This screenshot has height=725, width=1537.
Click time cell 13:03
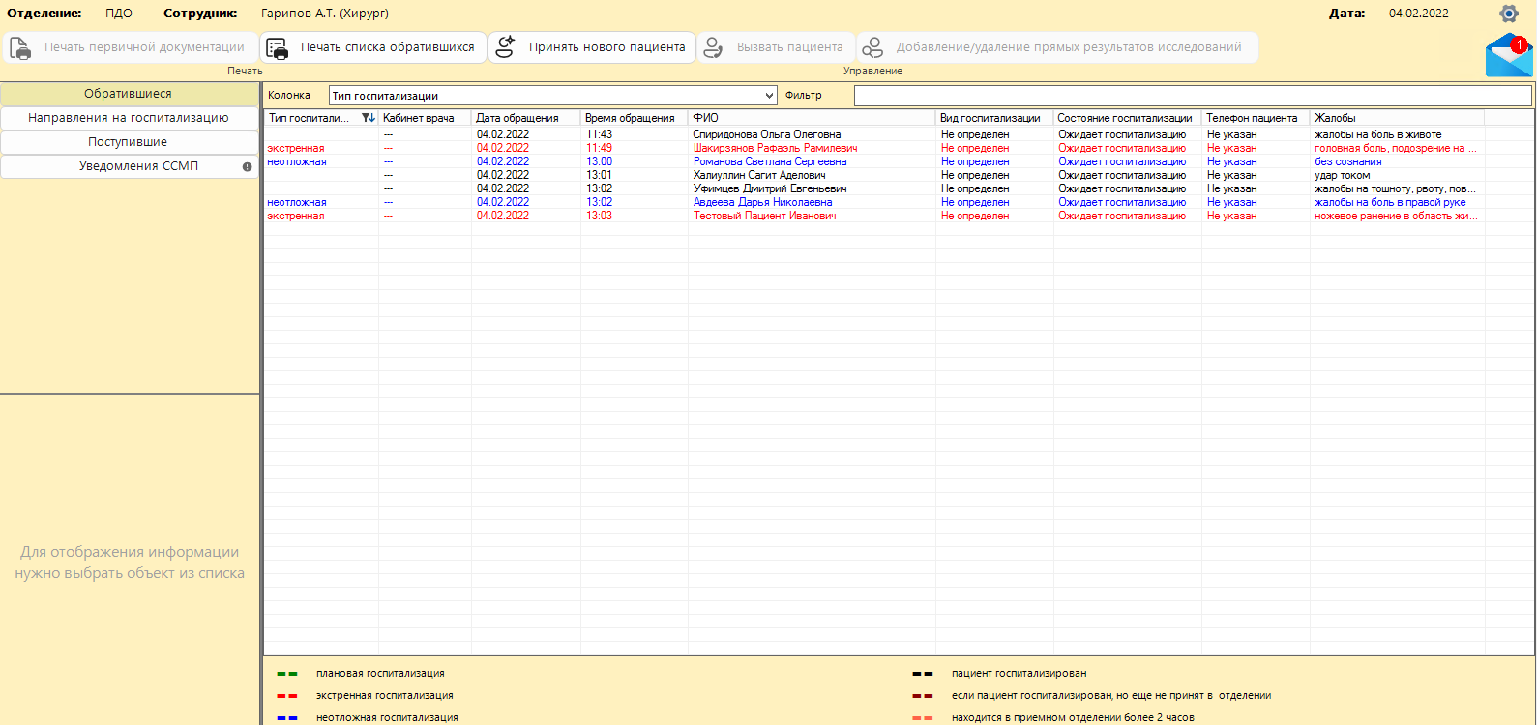pyautogui.click(x=599, y=216)
